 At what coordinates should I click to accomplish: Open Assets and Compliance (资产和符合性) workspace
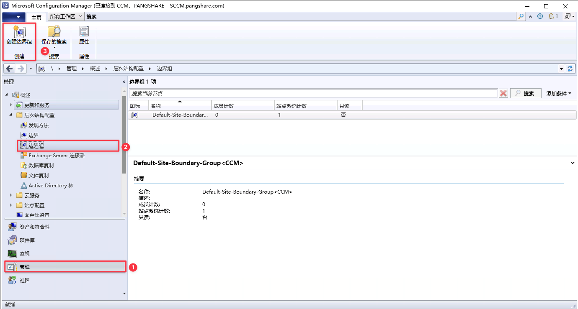[x=65, y=227]
